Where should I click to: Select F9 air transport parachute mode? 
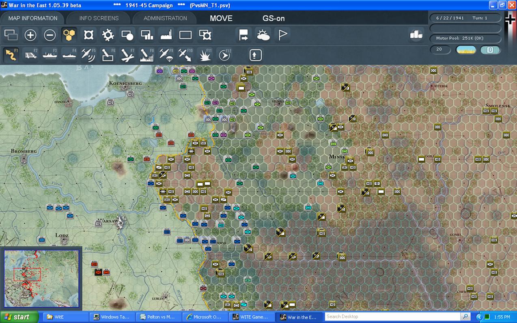(166, 55)
